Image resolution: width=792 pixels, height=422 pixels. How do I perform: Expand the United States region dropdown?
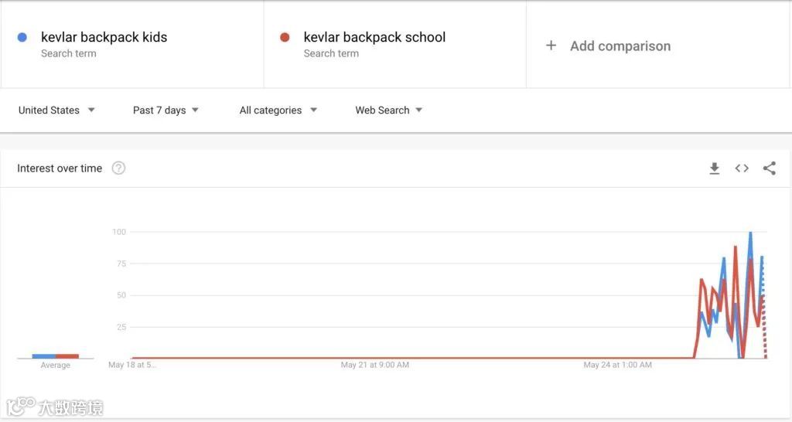click(56, 110)
